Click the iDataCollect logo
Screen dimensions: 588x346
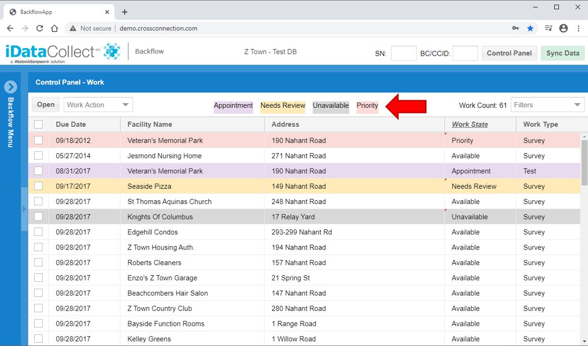point(63,52)
